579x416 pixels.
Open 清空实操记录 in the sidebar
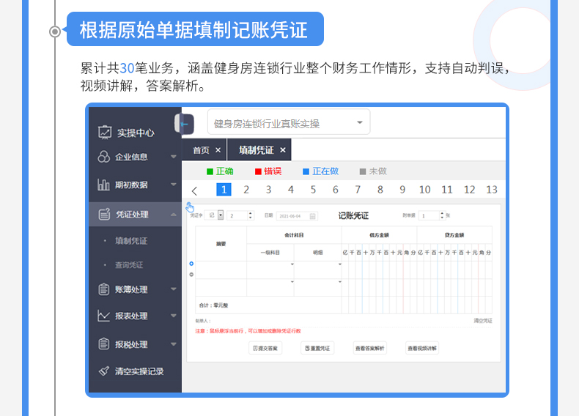pyautogui.click(x=139, y=371)
